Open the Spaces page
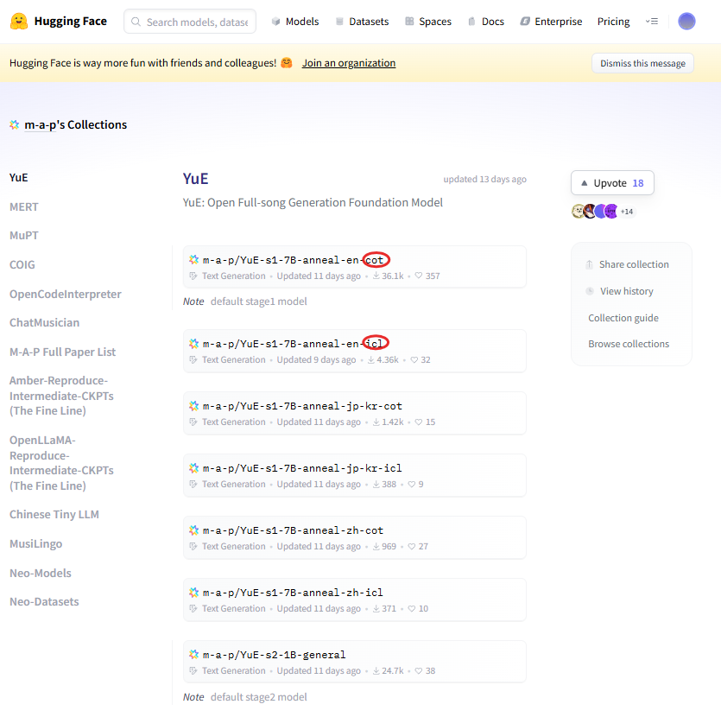 [x=428, y=22]
